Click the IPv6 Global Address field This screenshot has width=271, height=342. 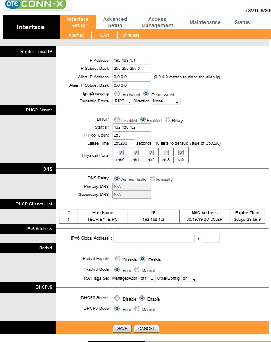pos(154,238)
